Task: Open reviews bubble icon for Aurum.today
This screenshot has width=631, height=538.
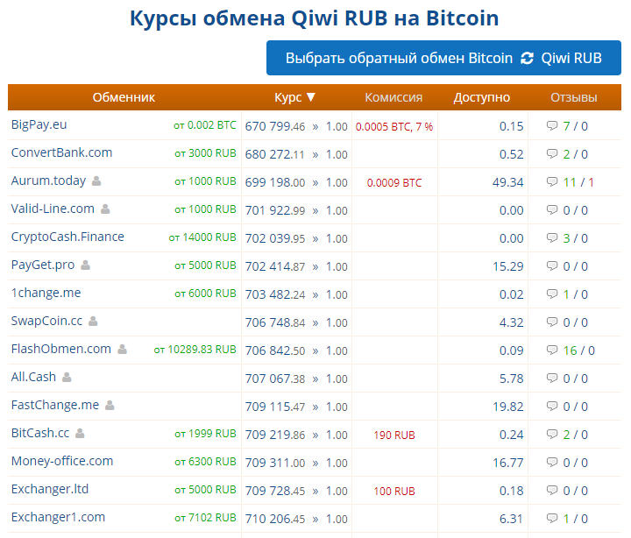Action: coord(552,182)
